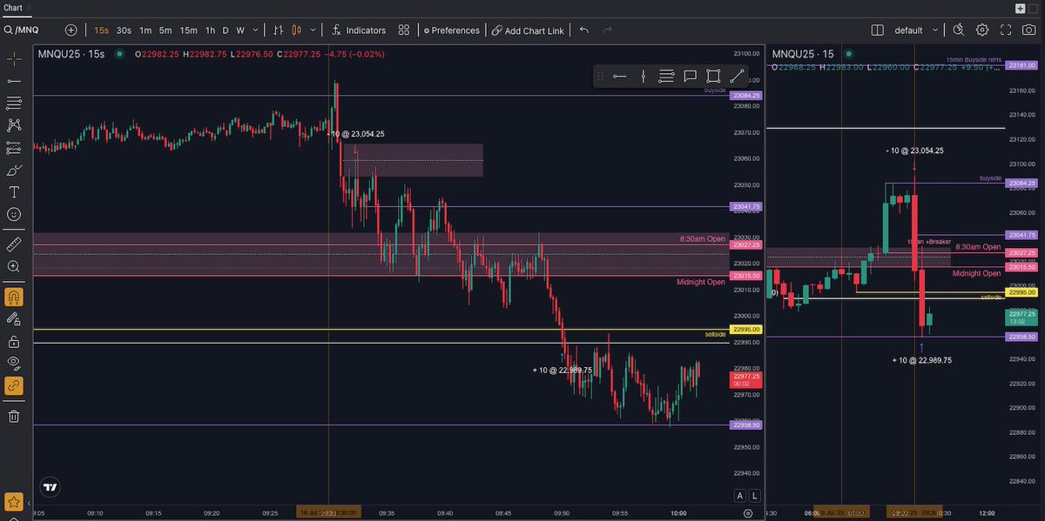
Task: Select the bars chart style icon
Action: click(279, 30)
